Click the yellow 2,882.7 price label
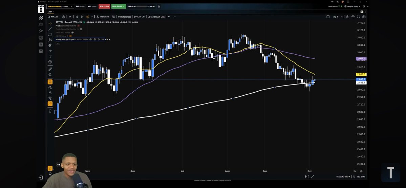 click(x=361, y=74)
